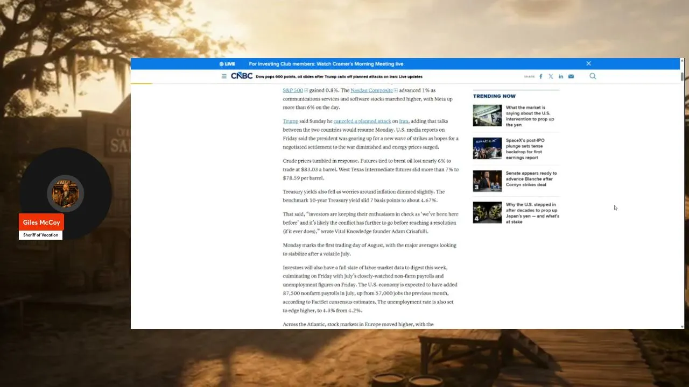The width and height of the screenshot is (689, 387).
Task: Open the Cramer's Morning Meeting live banner link
Action: [326, 64]
